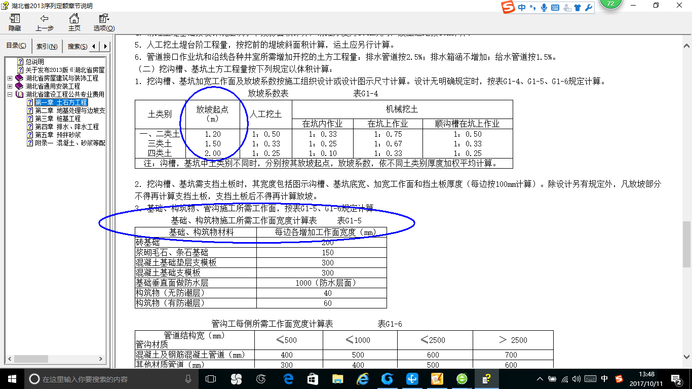Open Task View on the taskbar
692x389 pixels.
coord(211,379)
